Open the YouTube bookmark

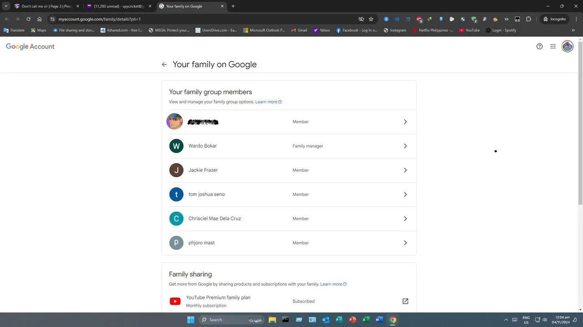[469, 30]
